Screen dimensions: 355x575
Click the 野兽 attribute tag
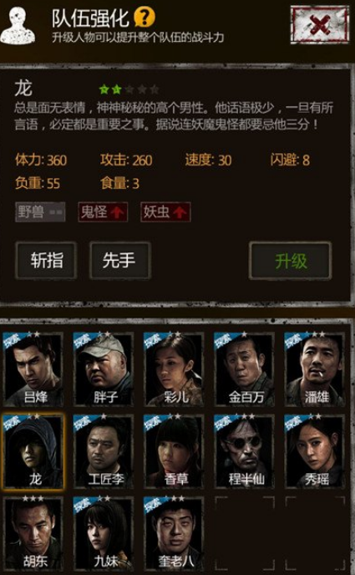tap(40, 211)
